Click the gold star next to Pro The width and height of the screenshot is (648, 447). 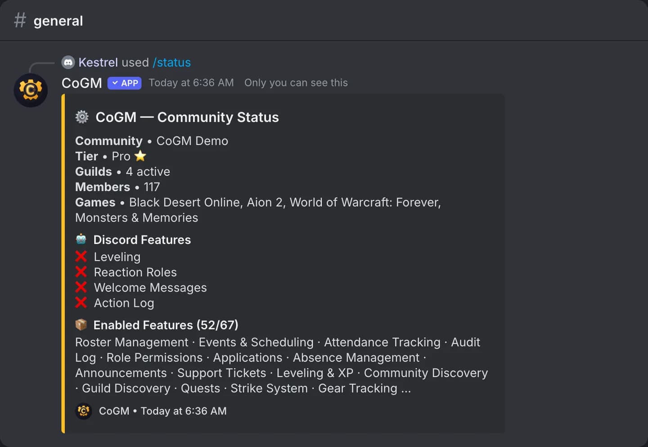click(140, 156)
